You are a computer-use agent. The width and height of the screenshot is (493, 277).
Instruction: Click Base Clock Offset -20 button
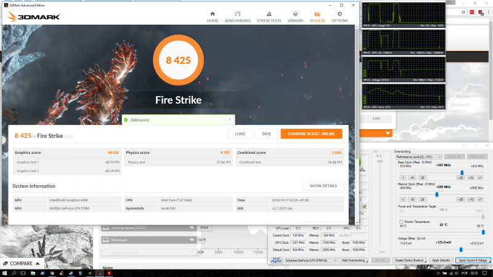(423, 177)
